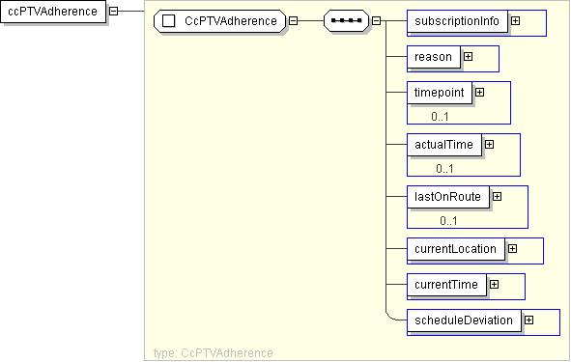Screen dimensions: 571x362
Task: Select the subscriptionInfo element box
Action: 457,21
